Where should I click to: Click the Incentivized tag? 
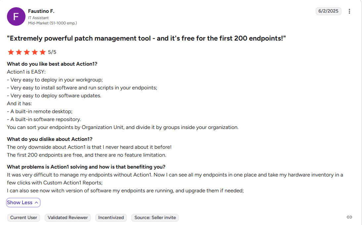(x=111, y=218)
